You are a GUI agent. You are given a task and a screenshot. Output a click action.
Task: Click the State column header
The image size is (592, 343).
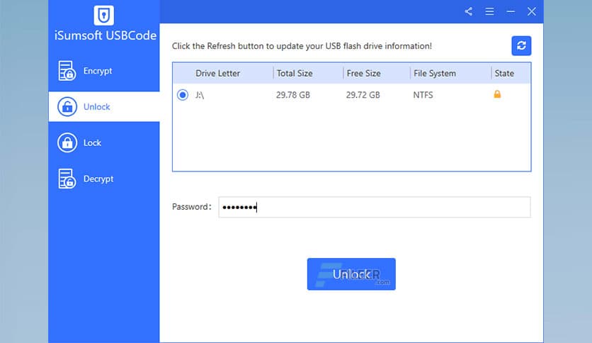tap(504, 73)
